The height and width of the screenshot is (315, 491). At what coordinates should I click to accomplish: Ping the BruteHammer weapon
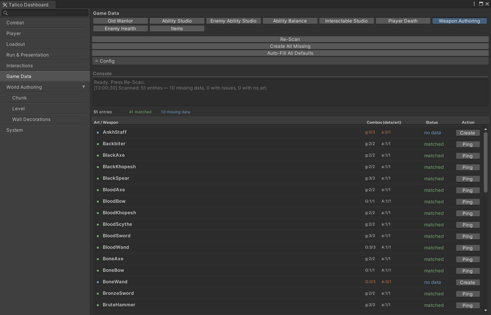(468, 305)
